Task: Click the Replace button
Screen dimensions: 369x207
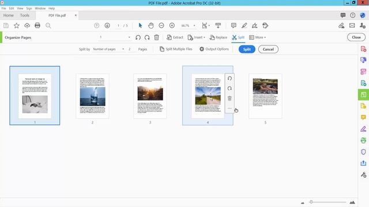Action: tap(218, 37)
